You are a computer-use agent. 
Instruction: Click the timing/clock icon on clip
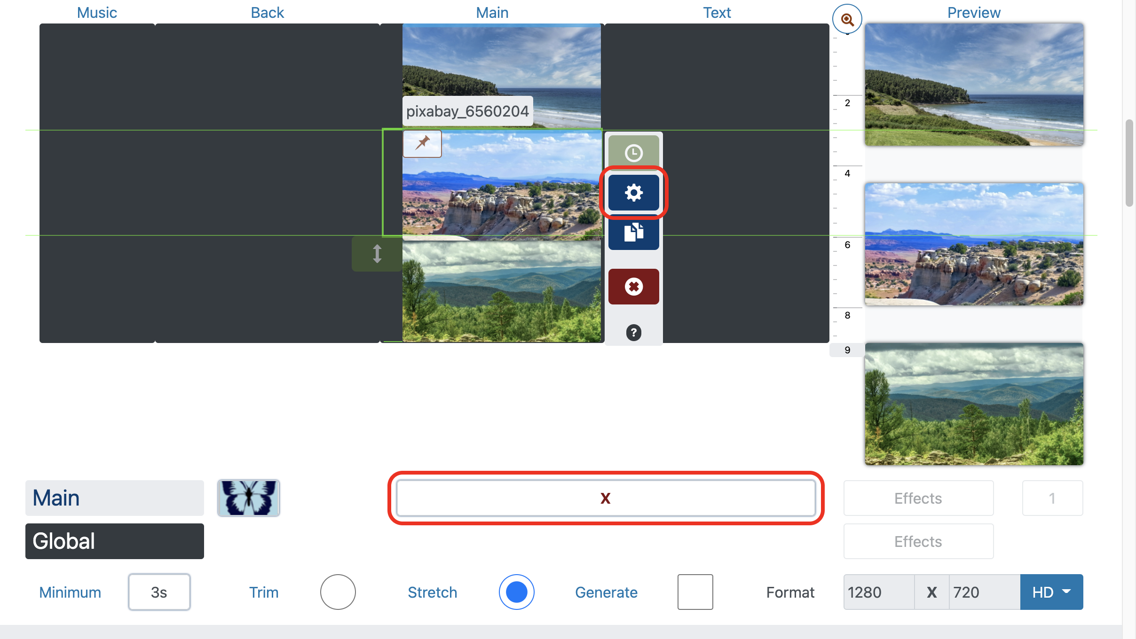point(633,151)
